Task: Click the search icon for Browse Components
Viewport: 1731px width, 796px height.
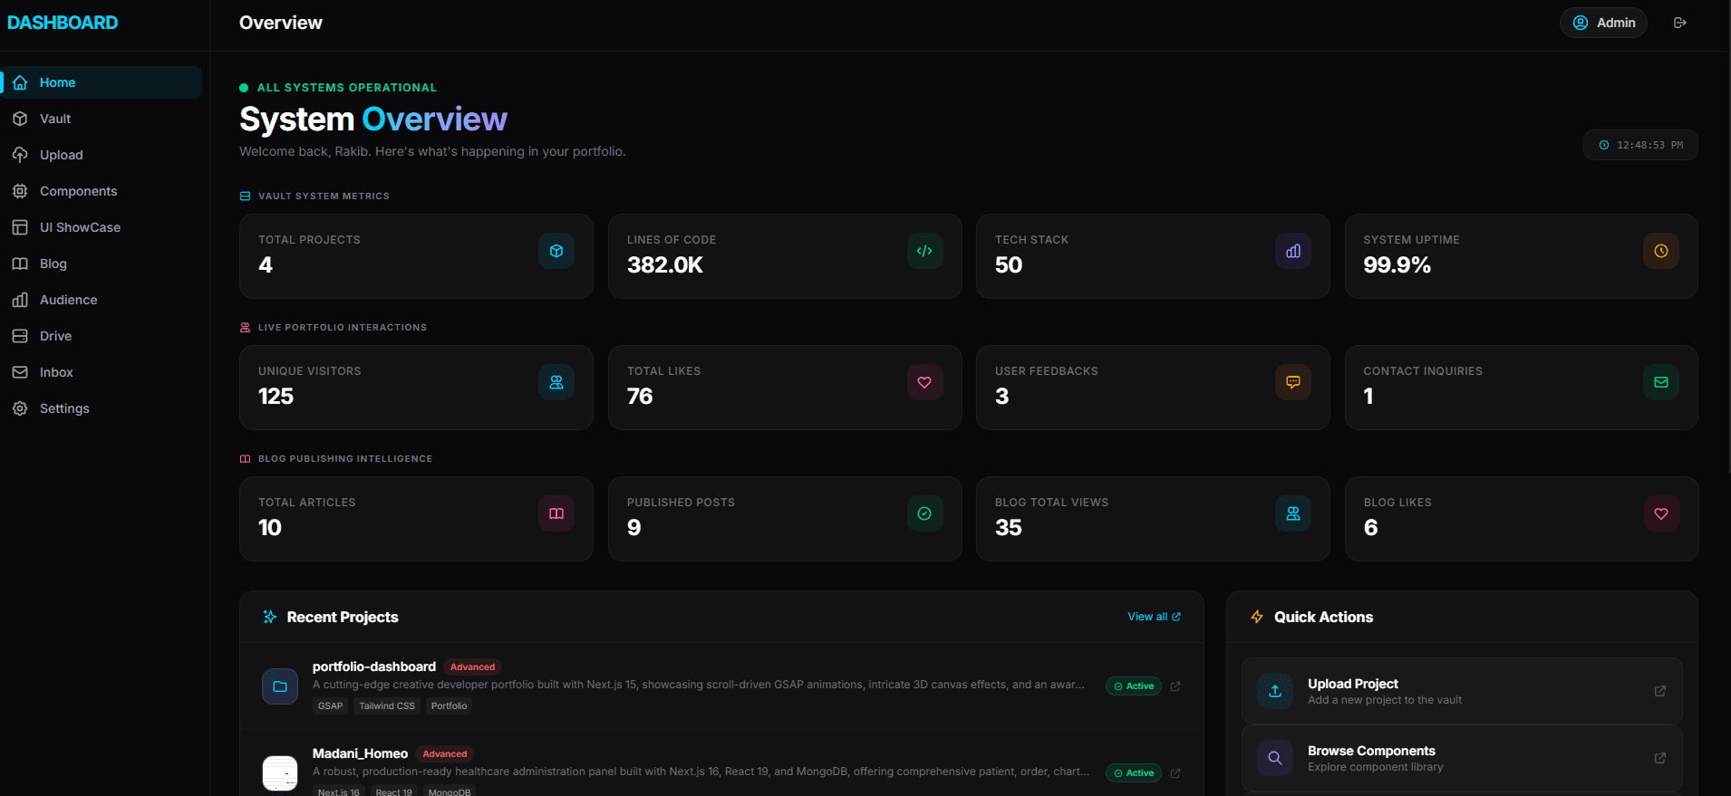Action: [x=1275, y=758]
